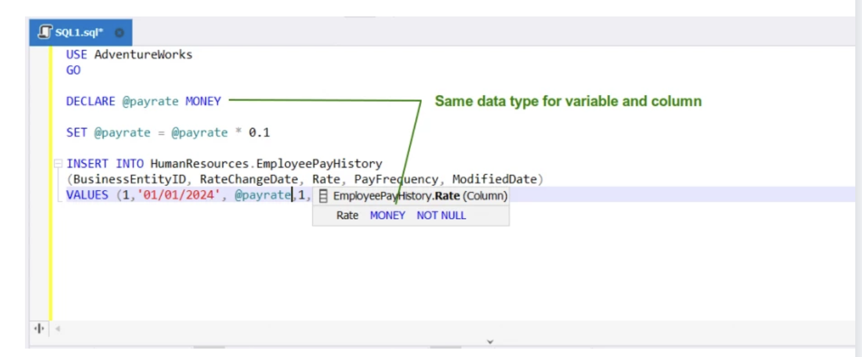Collapse the INSERT INTO code block
This screenshot has height=357, width=862.
(58, 164)
